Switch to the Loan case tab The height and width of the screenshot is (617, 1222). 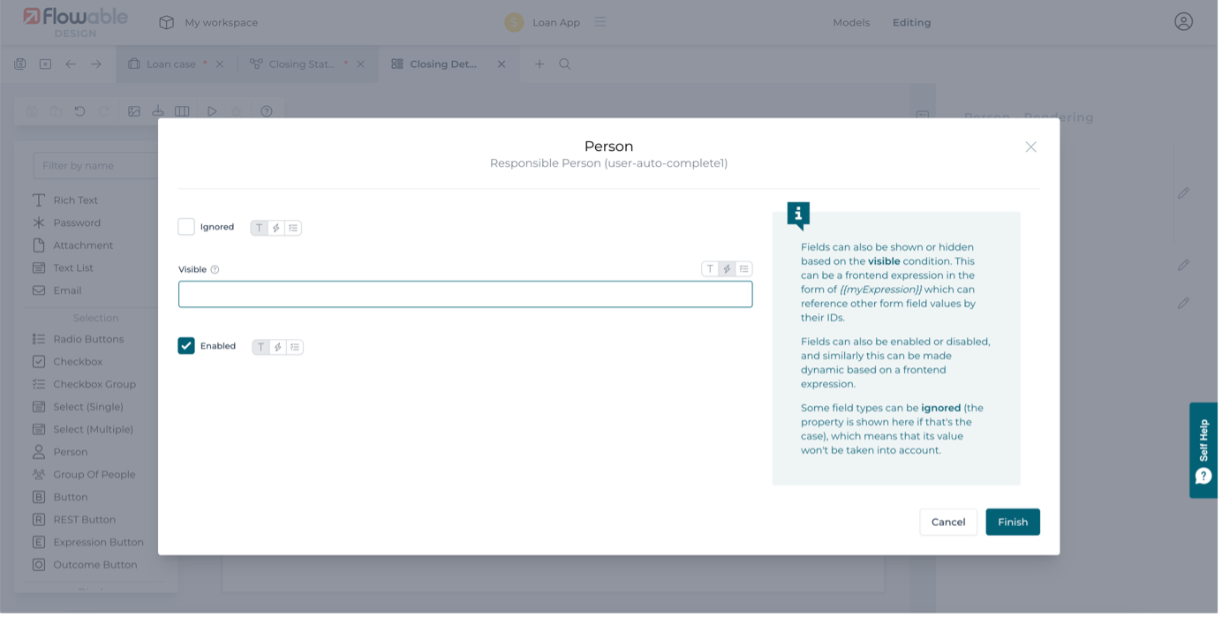pyautogui.click(x=170, y=64)
